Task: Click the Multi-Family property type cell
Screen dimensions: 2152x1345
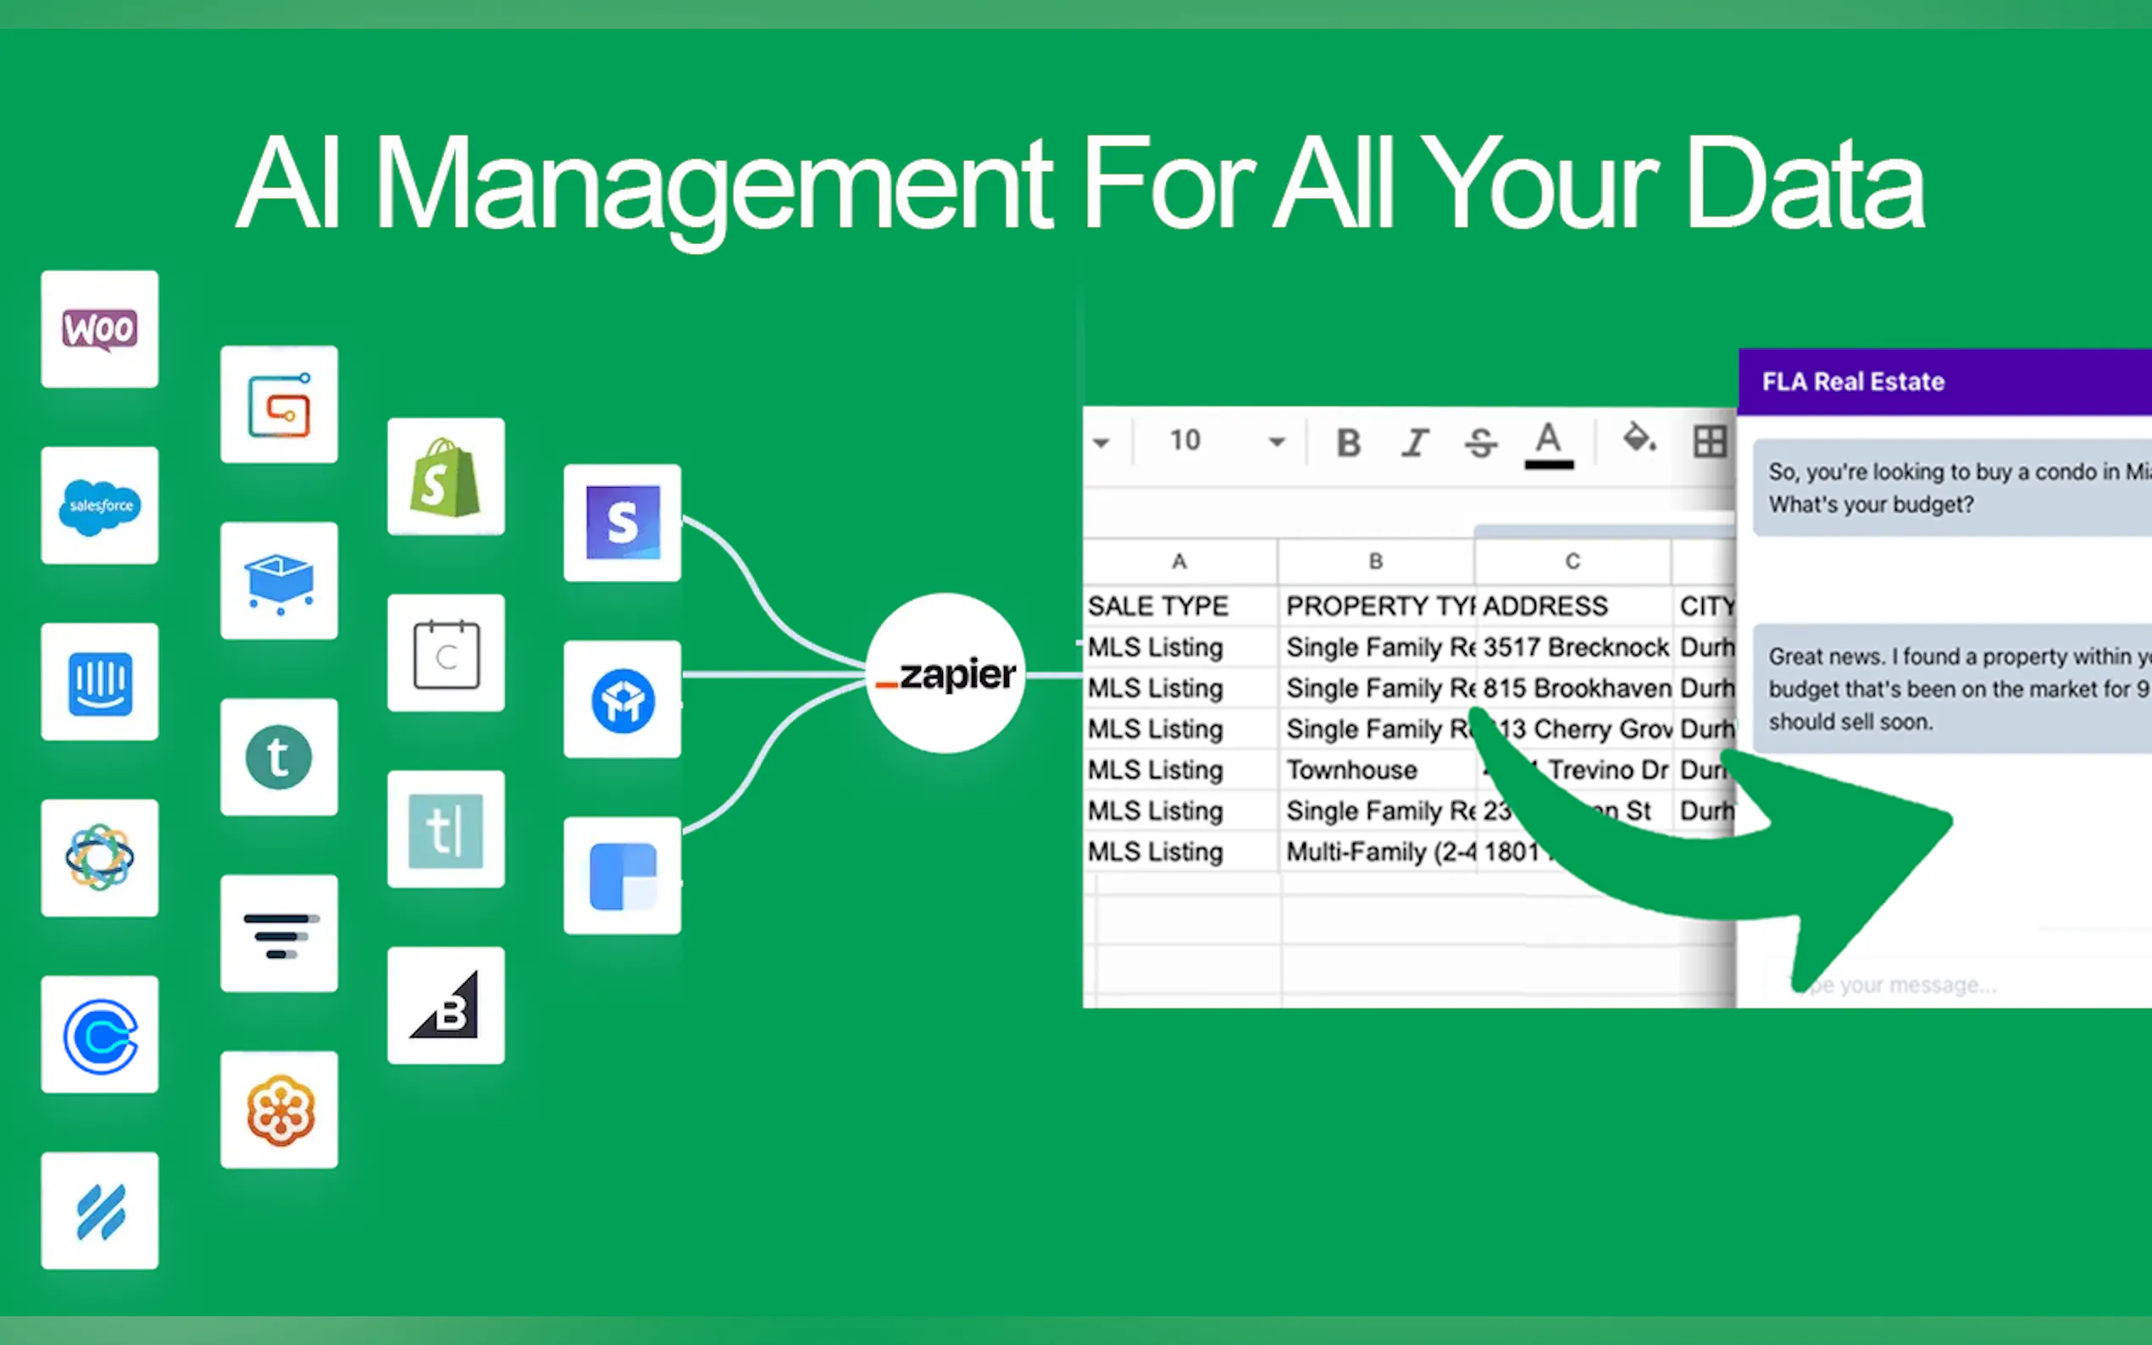Action: click(1376, 852)
